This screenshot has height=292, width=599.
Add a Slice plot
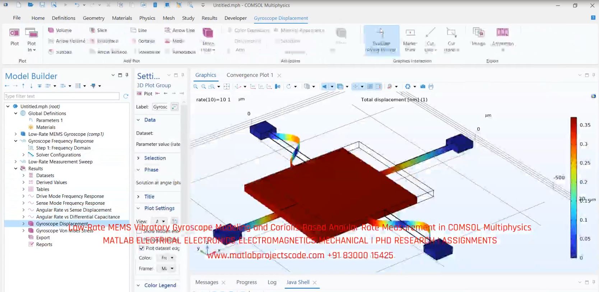click(98, 30)
